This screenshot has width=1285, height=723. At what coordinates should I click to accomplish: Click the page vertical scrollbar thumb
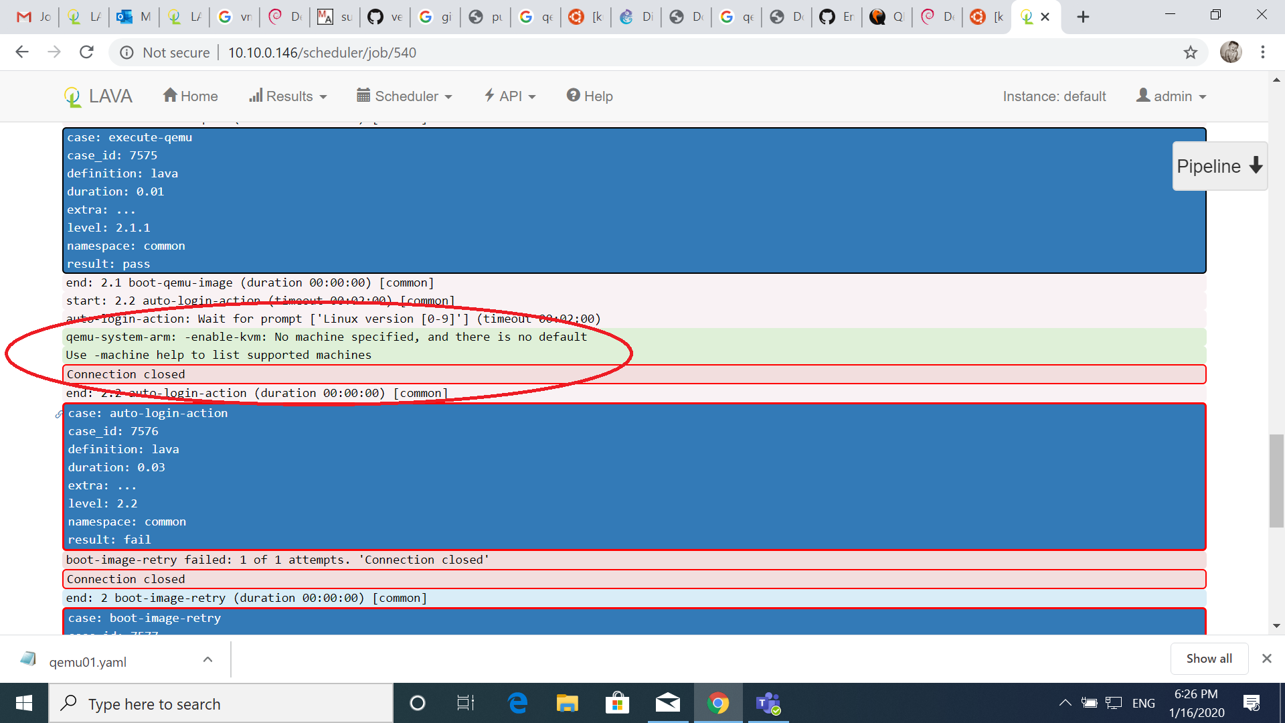pos(1276,481)
